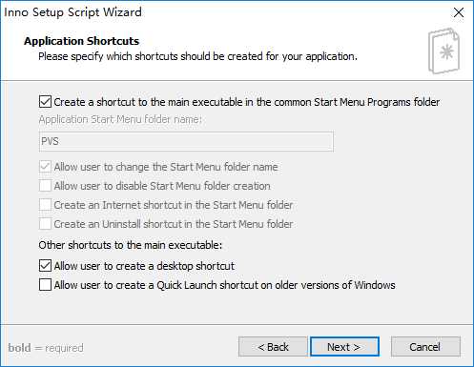Click the 'Other shortcuts to the main executable' label
The image size is (474, 367).
[131, 245]
